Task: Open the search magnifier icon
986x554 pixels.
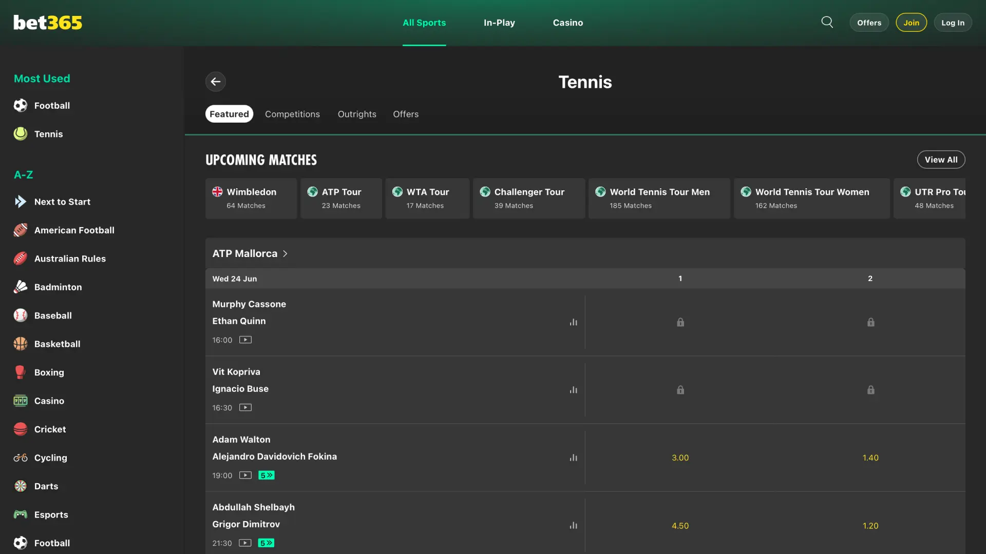Action: pos(827,22)
